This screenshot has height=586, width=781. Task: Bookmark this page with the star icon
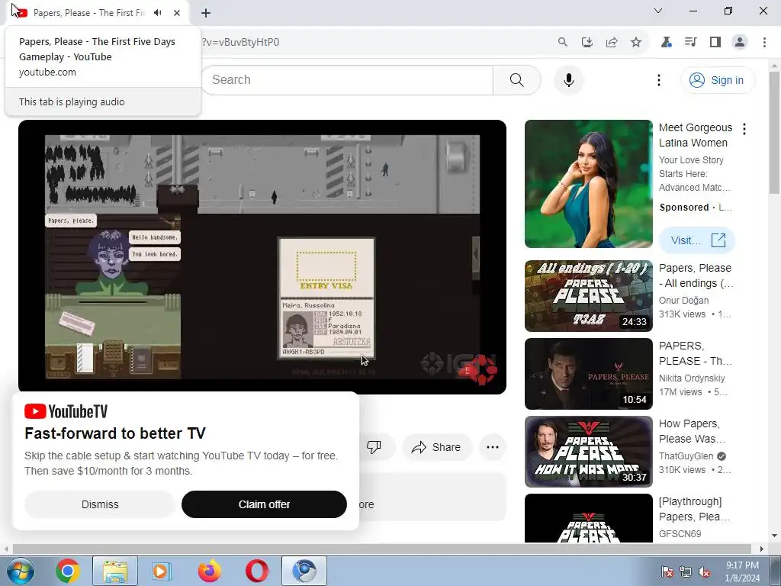coord(636,42)
